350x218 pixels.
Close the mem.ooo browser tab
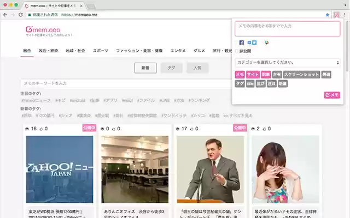click(x=81, y=6)
